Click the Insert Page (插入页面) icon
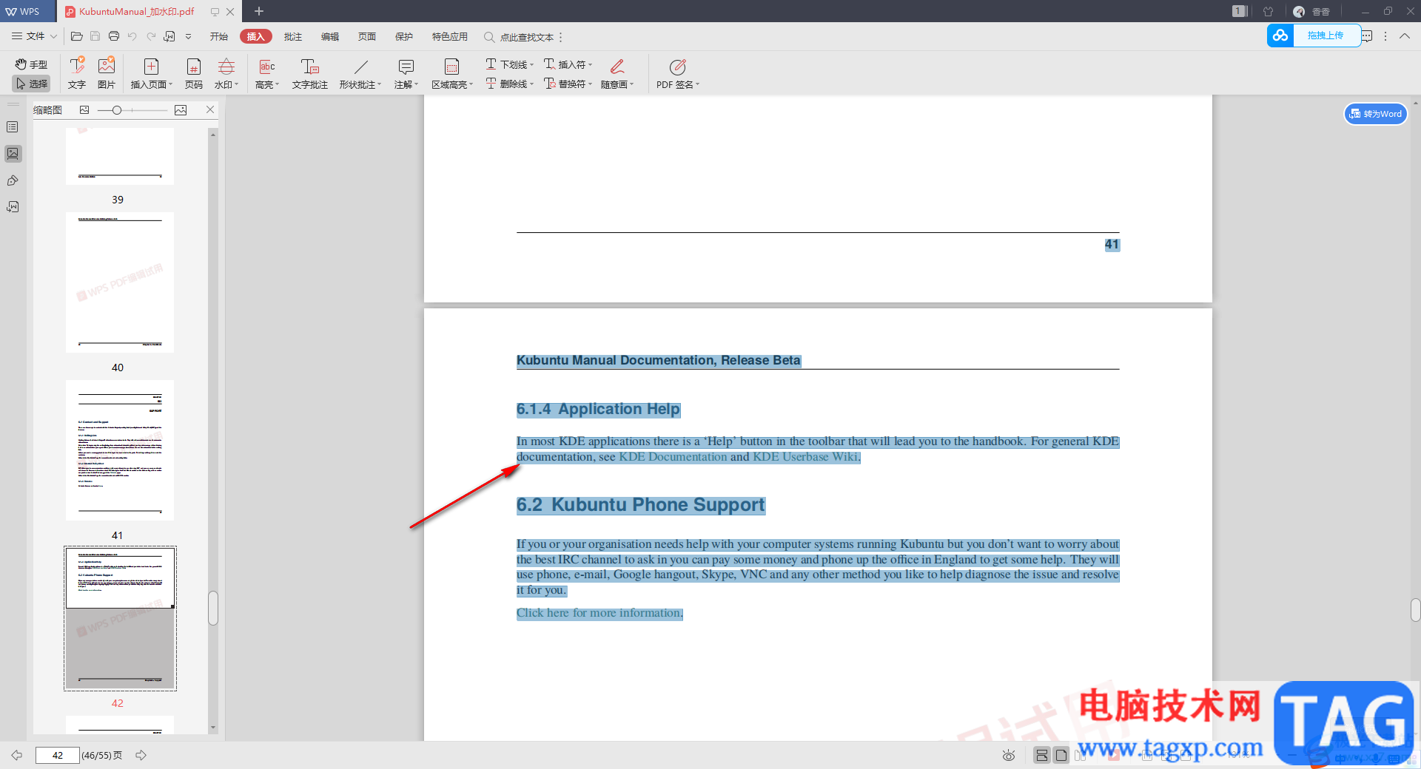Image resolution: width=1421 pixels, height=769 pixels. click(151, 67)
